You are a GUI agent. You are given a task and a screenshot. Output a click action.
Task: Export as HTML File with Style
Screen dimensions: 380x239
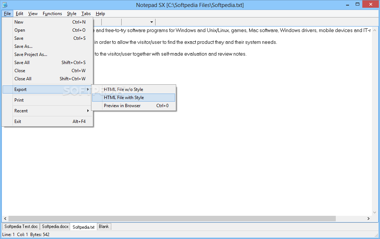(x=133, y=98)
